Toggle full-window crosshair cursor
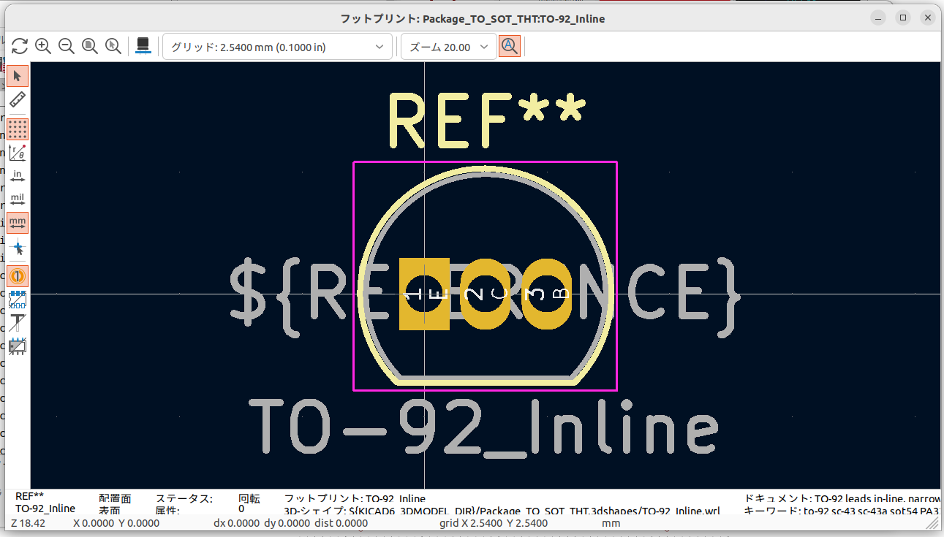Screen dimensions: 944x537 tap(18, 247)
